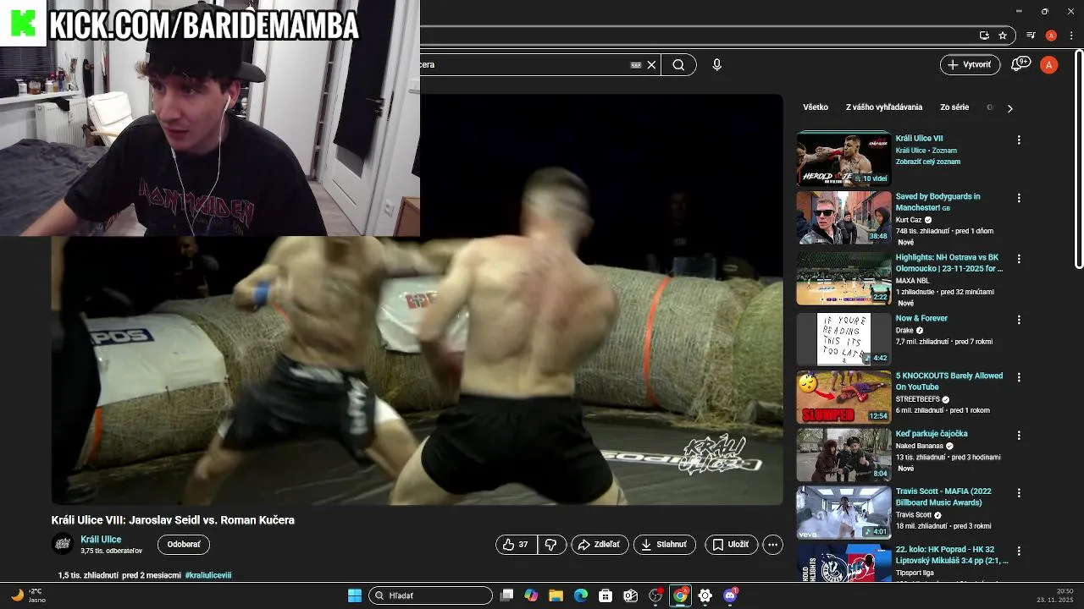1084x609 pixels.
Task: Save the video with Uložiť
Action: point(731,545)
